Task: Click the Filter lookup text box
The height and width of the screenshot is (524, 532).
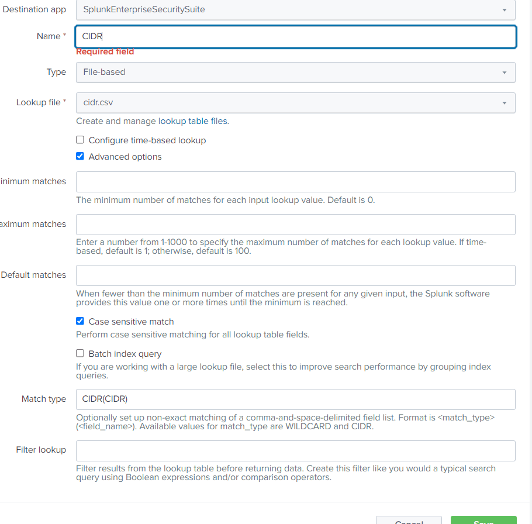Action: [295, 450]
